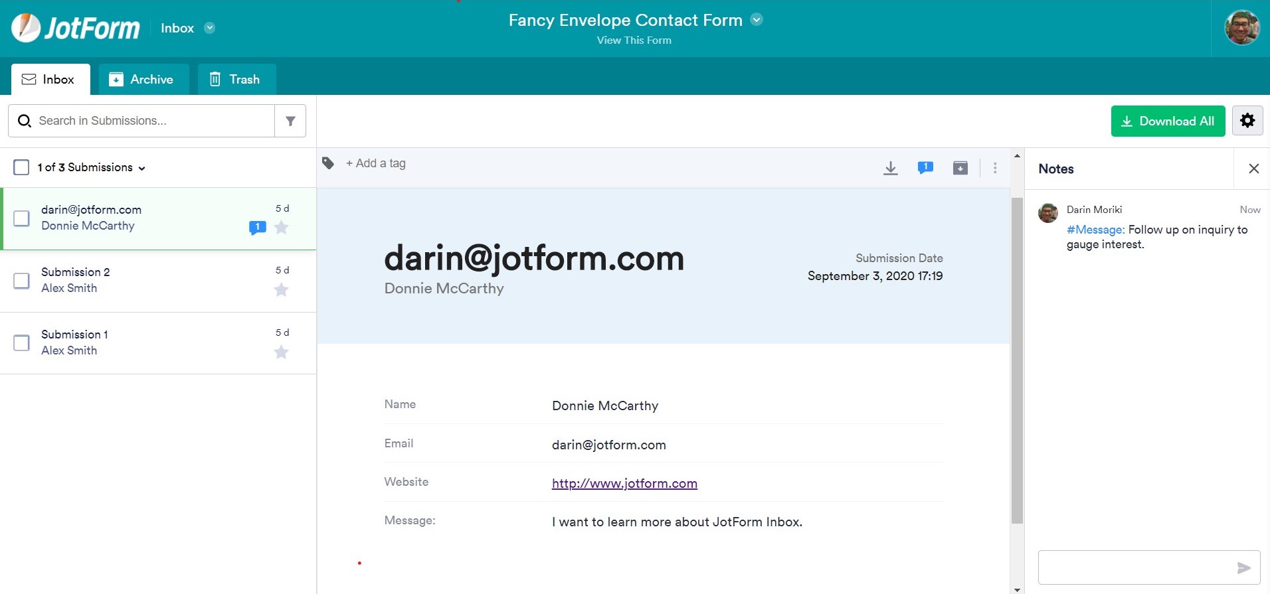Expand the 1 of 3 Submissions dropdown
This screenshot has width=1270, height=594.
click(141, 168)
